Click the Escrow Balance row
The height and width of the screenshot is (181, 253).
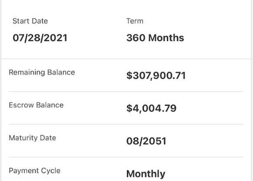coord(126,108)
